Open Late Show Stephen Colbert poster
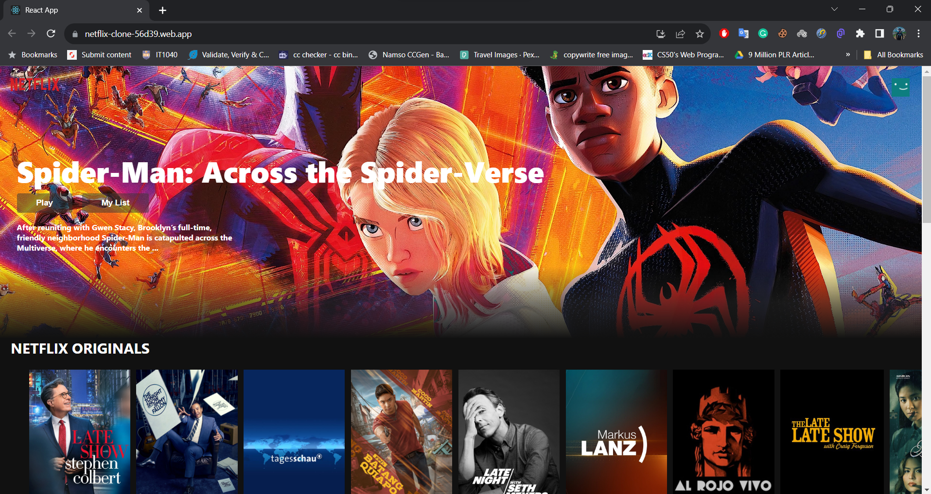 [x=80, y=432]
